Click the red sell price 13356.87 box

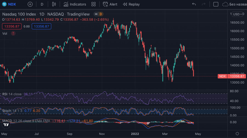tap(12, 26)
